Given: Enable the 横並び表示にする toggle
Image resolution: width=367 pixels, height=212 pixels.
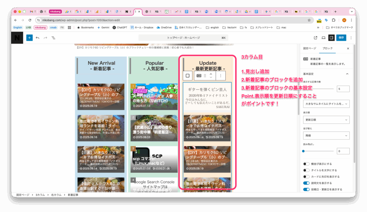Looking at the screenshot, I should (x=306, y=164).
